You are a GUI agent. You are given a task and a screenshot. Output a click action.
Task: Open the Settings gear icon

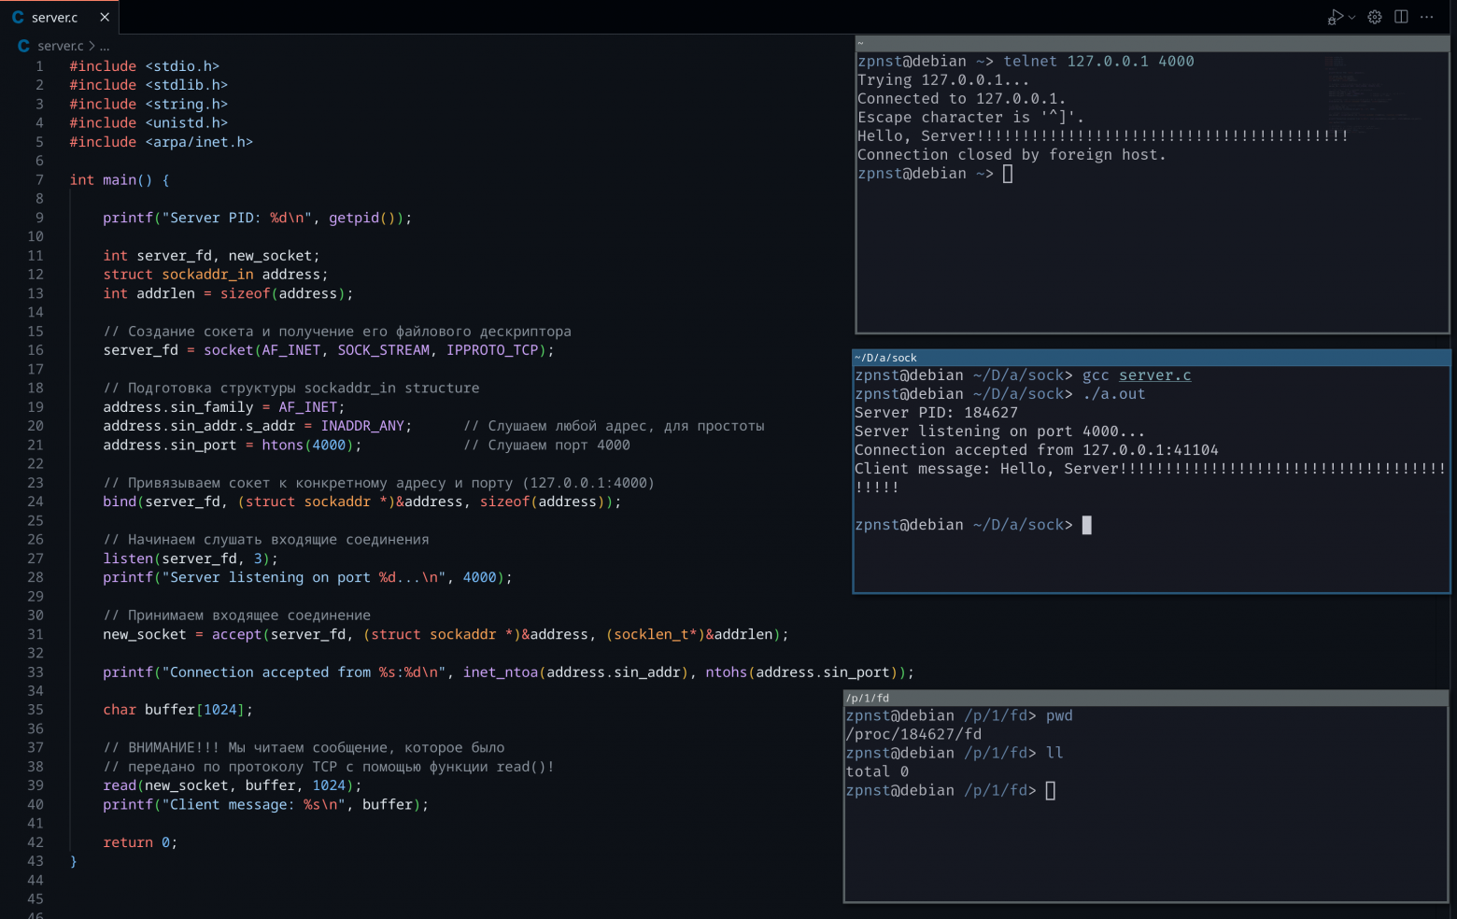tap(1373, 16)
